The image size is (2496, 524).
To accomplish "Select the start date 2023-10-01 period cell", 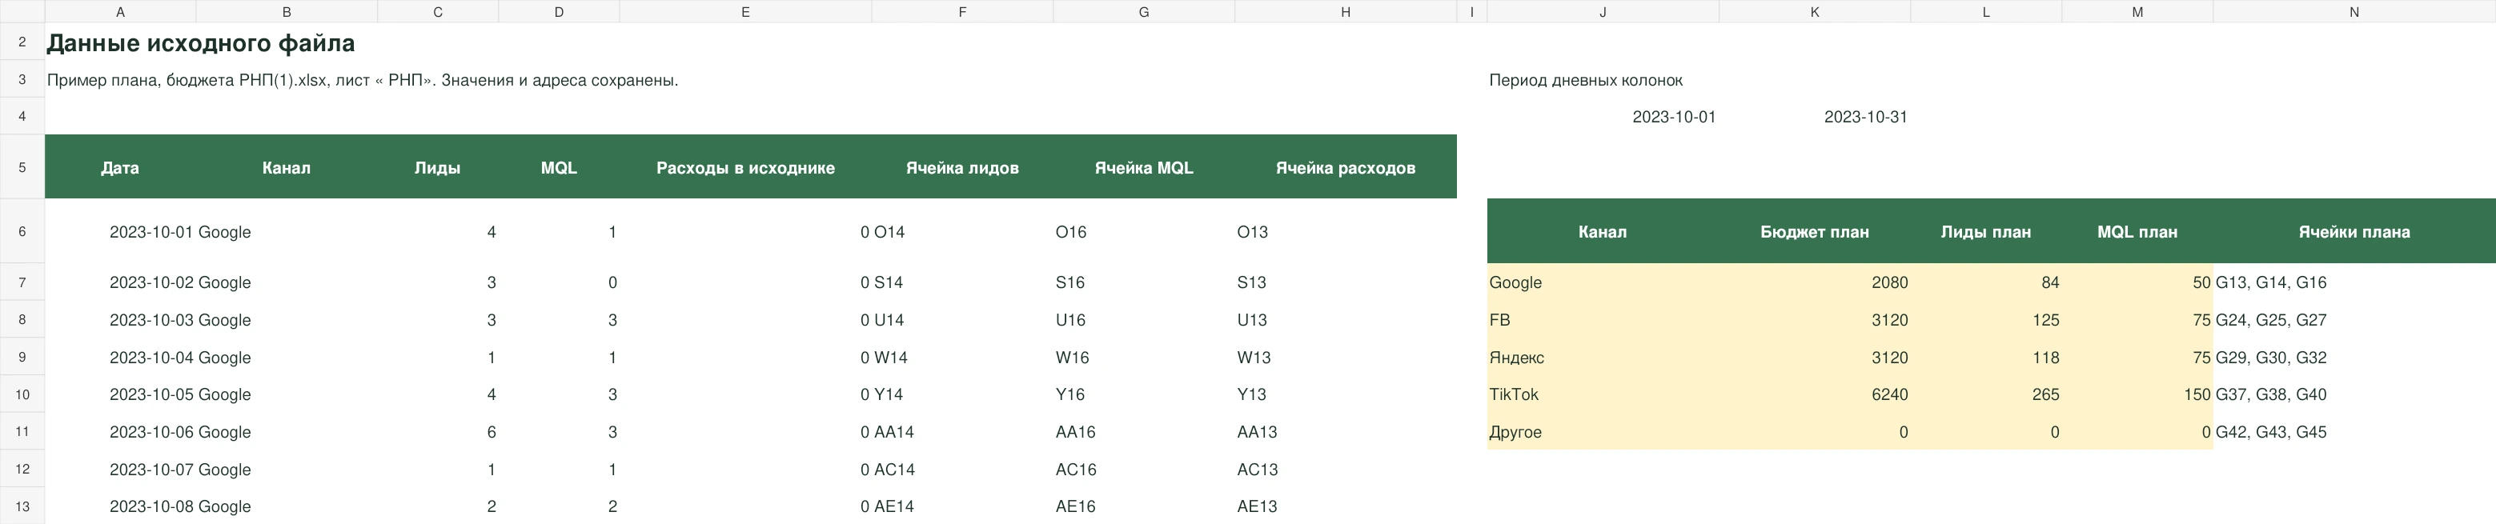I will click(x=1603, y=117).
